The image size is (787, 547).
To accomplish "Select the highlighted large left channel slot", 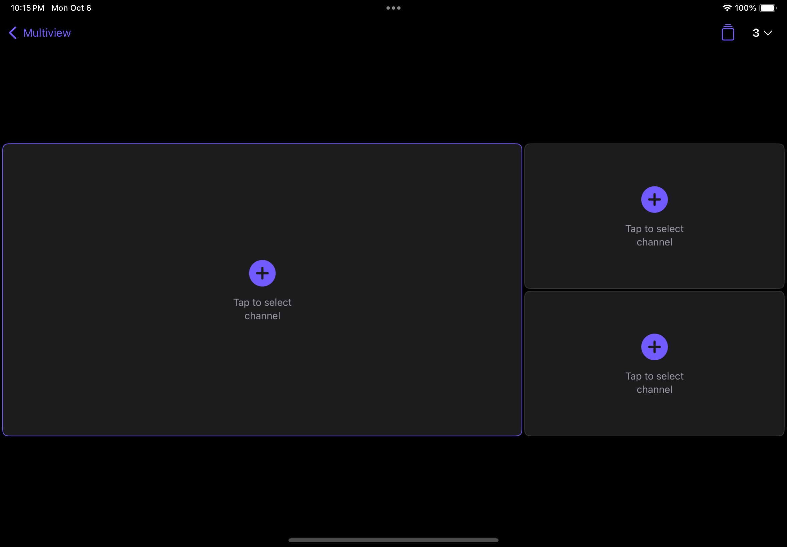I will (262, 290).
